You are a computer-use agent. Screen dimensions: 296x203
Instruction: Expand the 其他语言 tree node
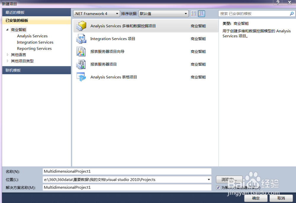[8, 55]
